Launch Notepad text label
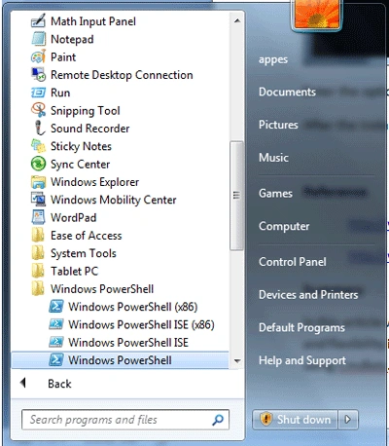The width and height of the screenshot is (389, 446). point(72,40)
